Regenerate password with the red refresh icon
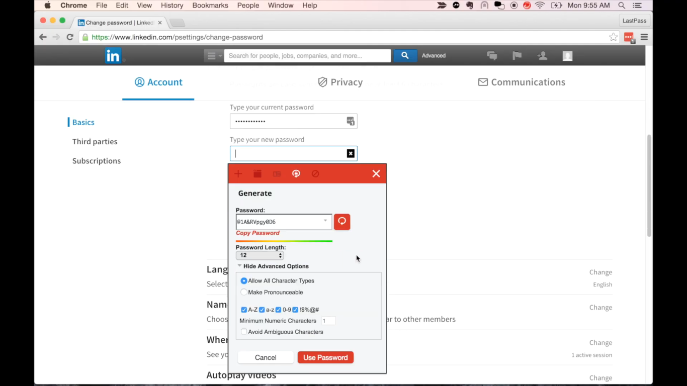The image size is (687, 386). pyautogui.click(x=342, y=222)
